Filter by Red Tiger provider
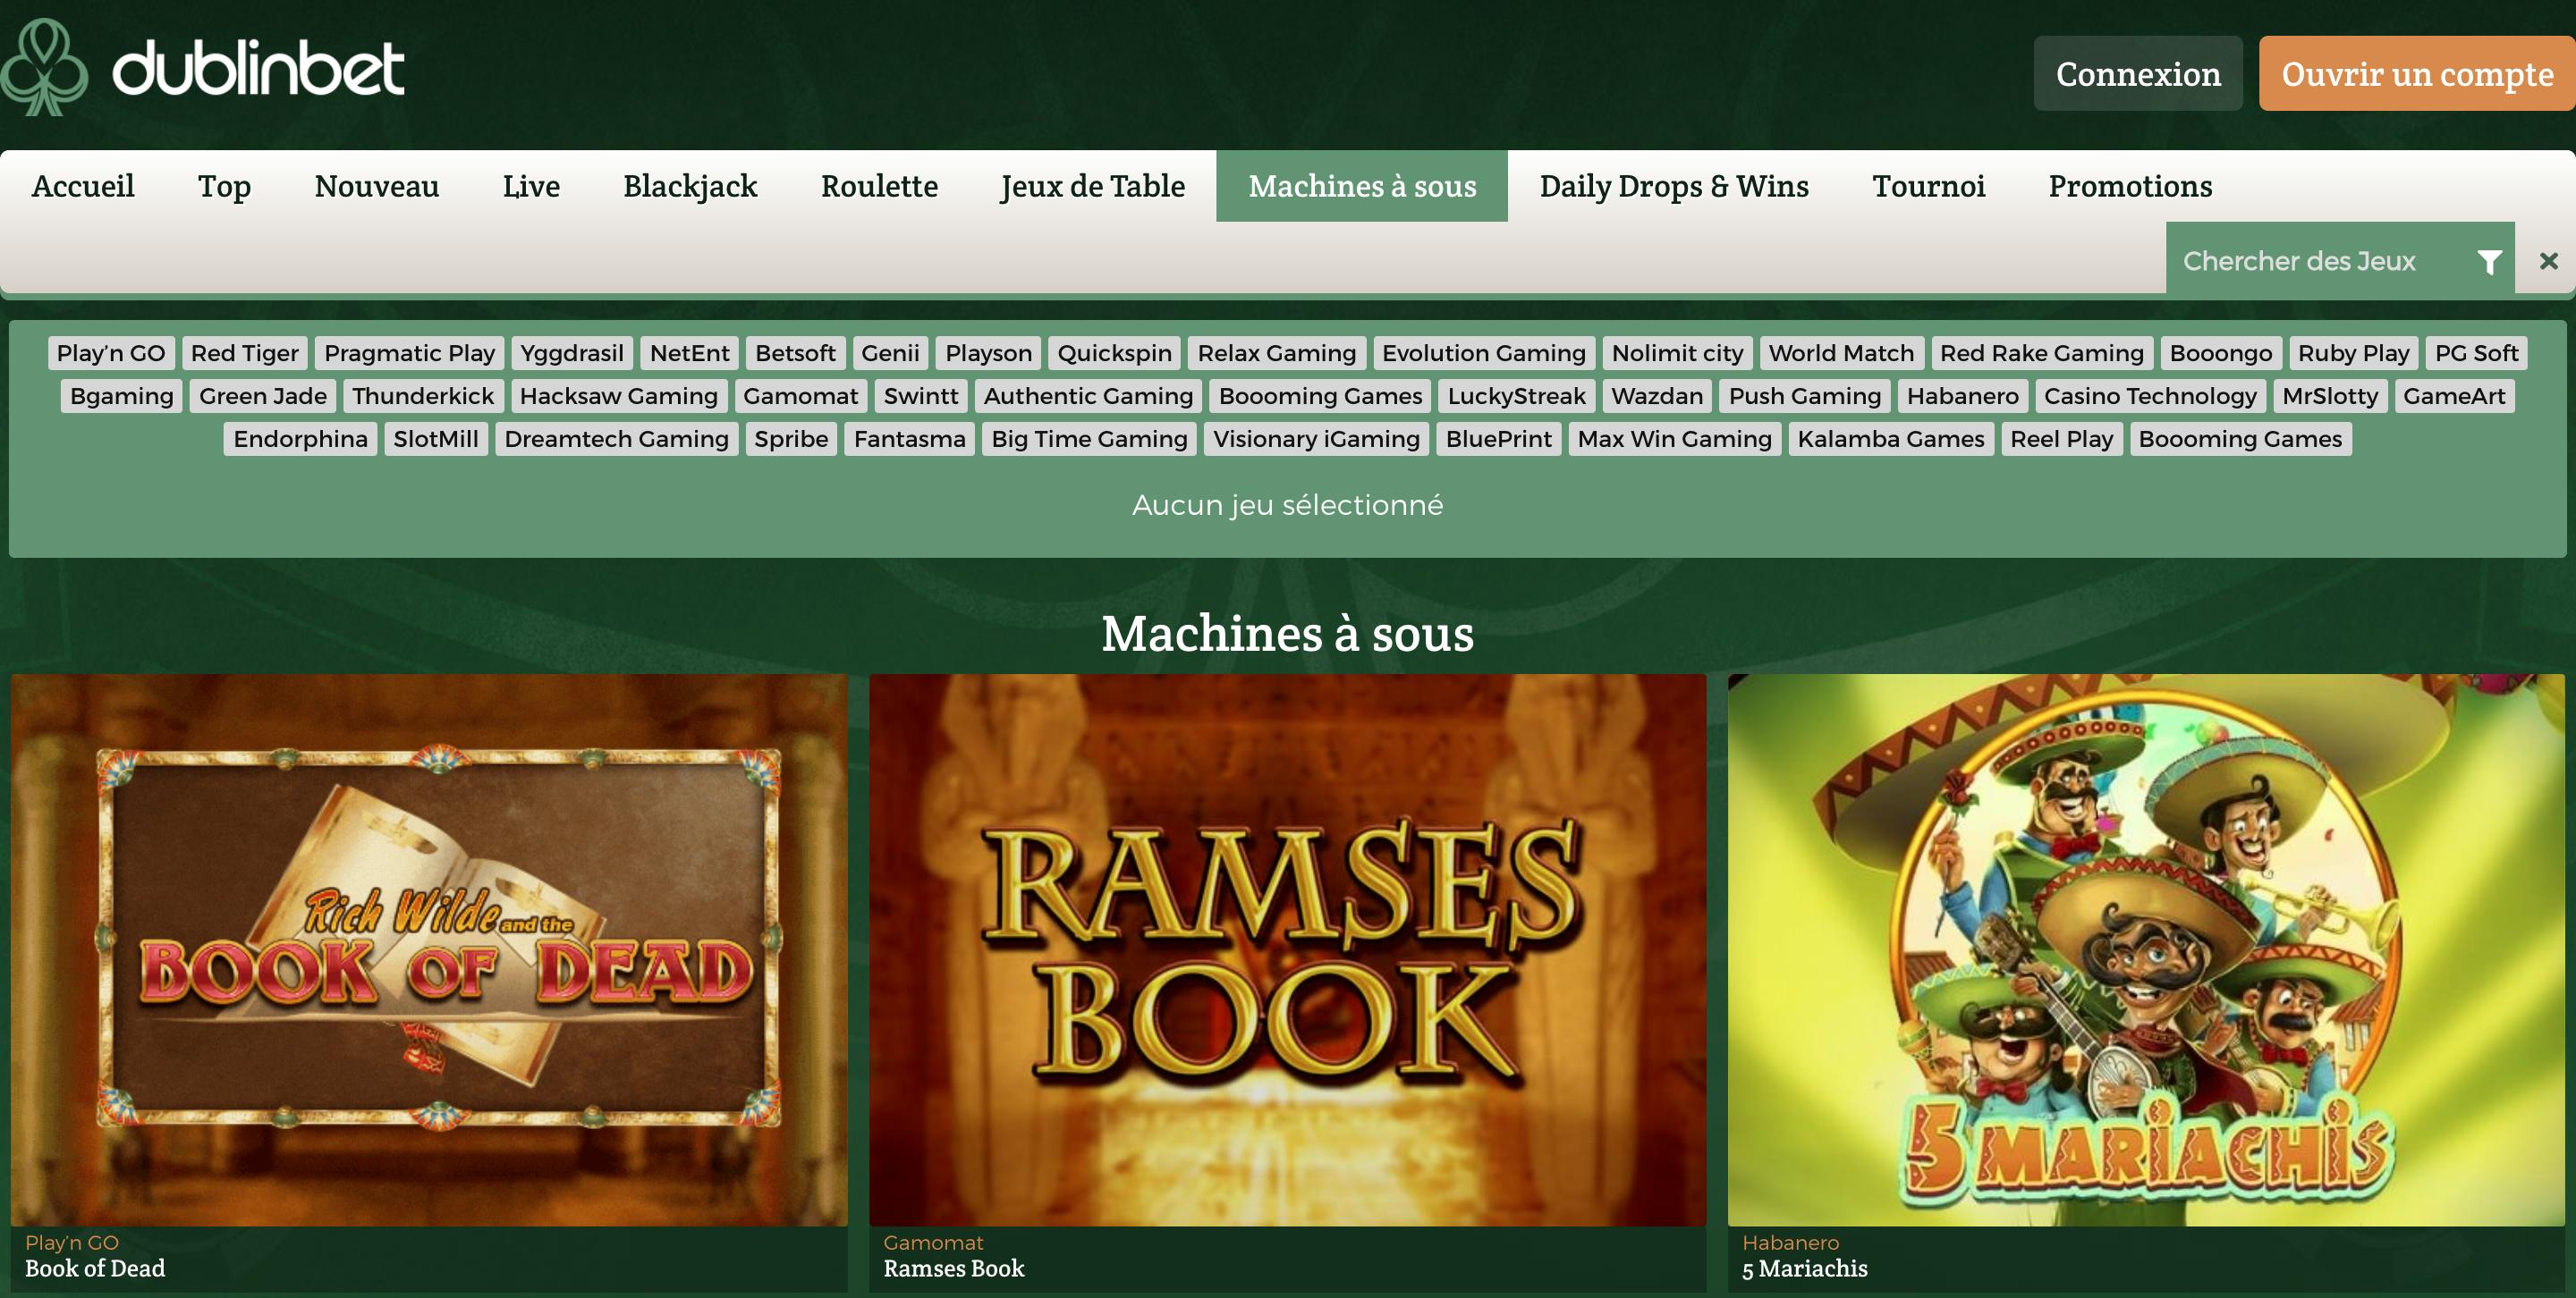The width and height of the screenshot is (2576, 1298). pos(245,353)
